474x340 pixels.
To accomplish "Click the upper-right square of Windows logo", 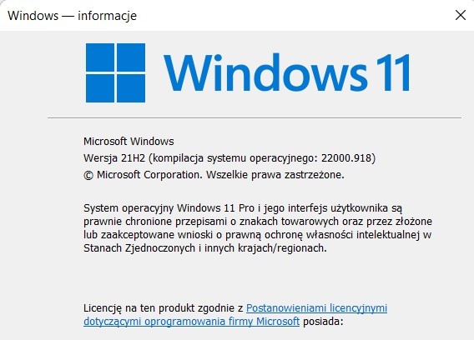I will coord(131,57).
